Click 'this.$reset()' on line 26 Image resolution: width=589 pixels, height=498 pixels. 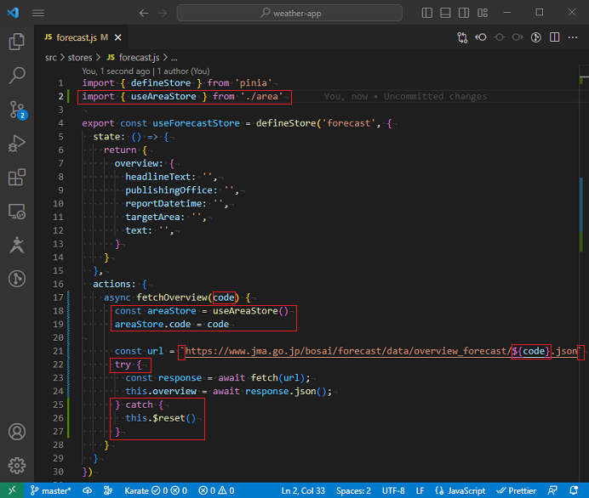tap(160, 418)
